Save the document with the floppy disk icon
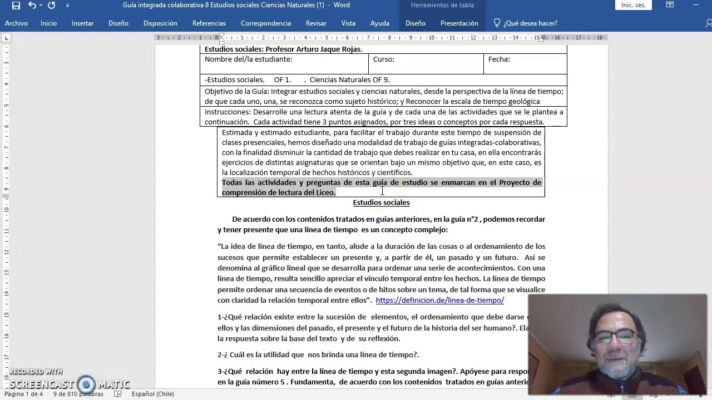The width and height of the screenshot is (712, 400). click(16, 6)
